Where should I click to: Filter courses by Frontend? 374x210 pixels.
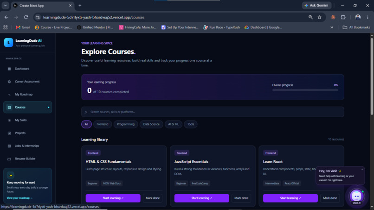(x=103, y=124)
